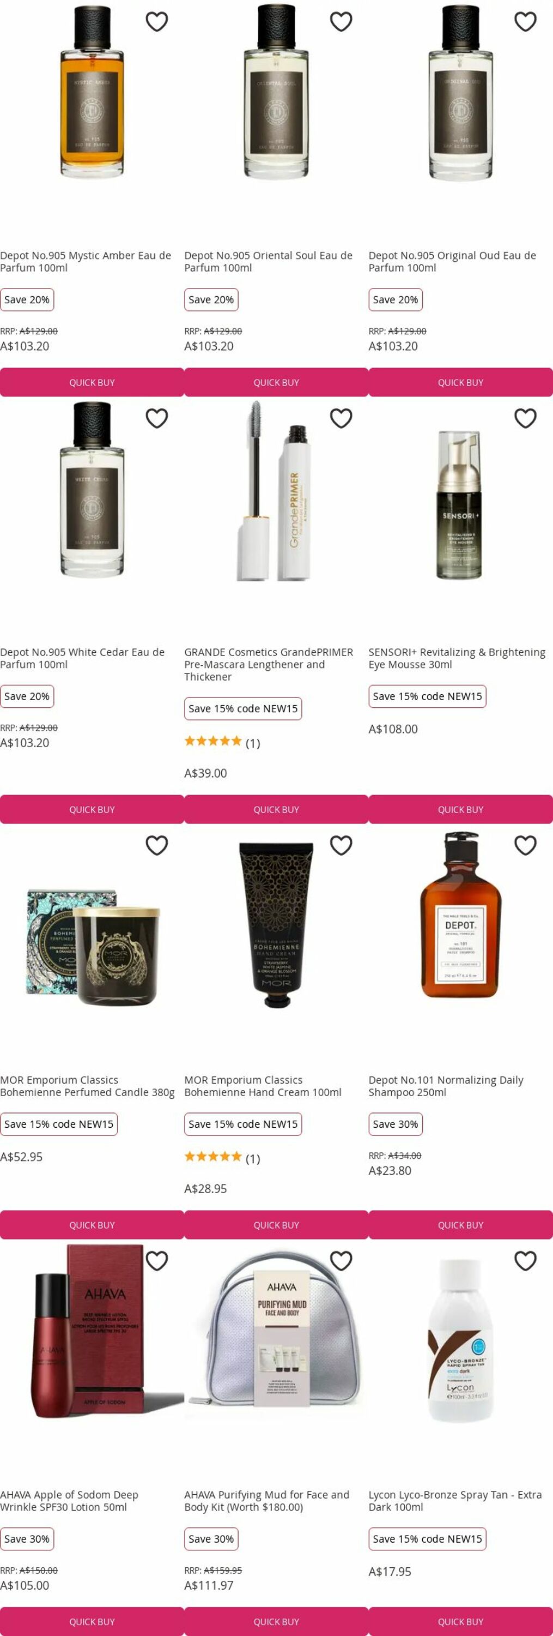The width and height of the screenshot is (553, 1636).
Task: View GrandePRIMER five-star rating reviews
Action: [222, 742]
